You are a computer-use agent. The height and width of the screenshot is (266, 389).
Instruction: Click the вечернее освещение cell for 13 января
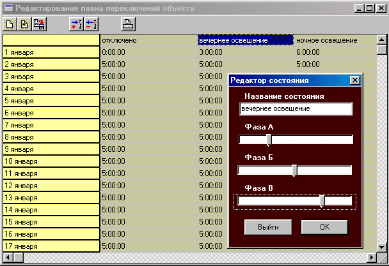click(213, 198)
